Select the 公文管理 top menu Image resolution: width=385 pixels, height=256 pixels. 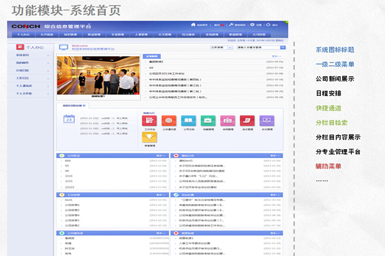click(x=165, y=35)
